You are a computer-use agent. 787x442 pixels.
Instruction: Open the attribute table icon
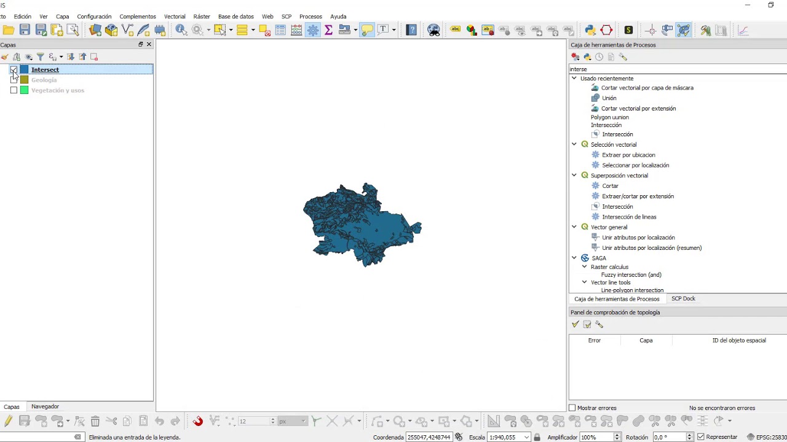(x=280, y=29)
